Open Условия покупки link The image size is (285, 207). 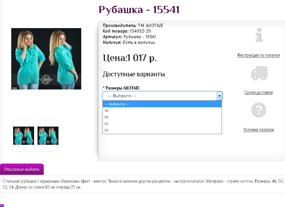coord(258,130)
